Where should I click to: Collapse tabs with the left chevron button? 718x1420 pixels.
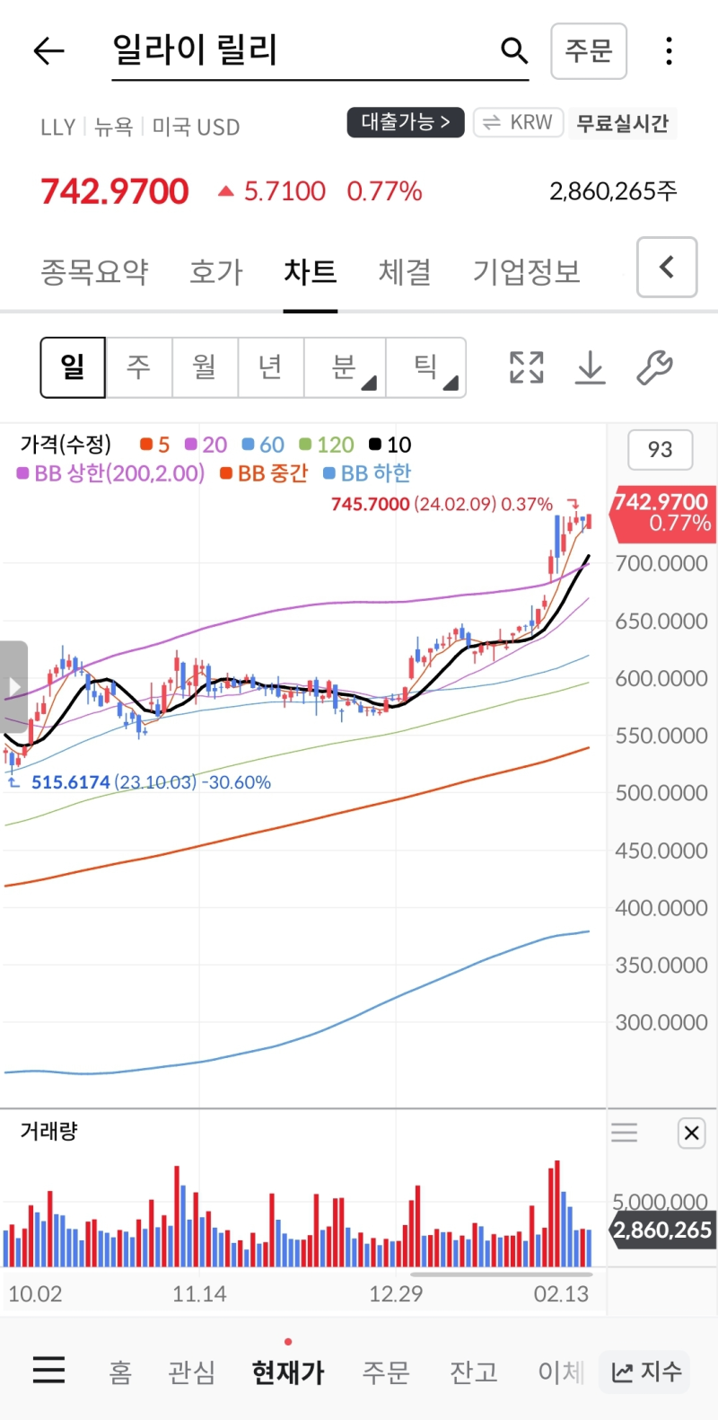coord(667,267)
